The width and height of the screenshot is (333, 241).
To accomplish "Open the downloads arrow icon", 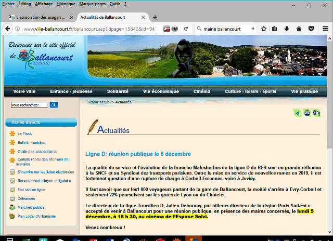I will click(287, 29).
